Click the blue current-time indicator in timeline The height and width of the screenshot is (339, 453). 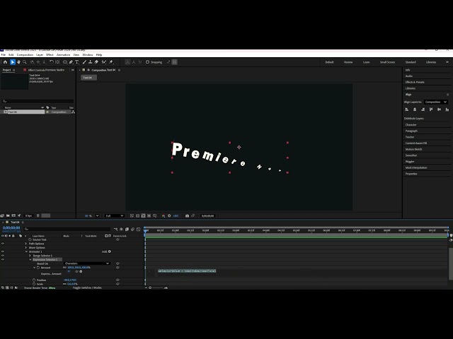[145, 230]
